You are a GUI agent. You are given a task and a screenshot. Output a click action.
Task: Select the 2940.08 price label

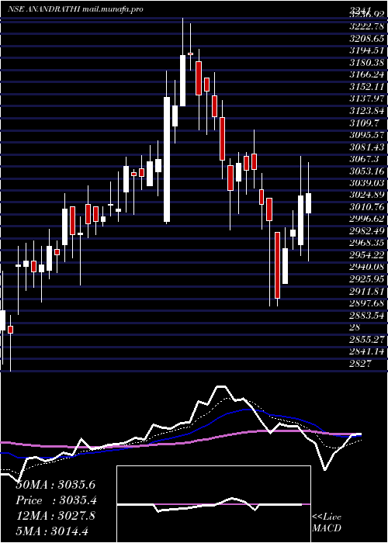(x=367, y=268)
